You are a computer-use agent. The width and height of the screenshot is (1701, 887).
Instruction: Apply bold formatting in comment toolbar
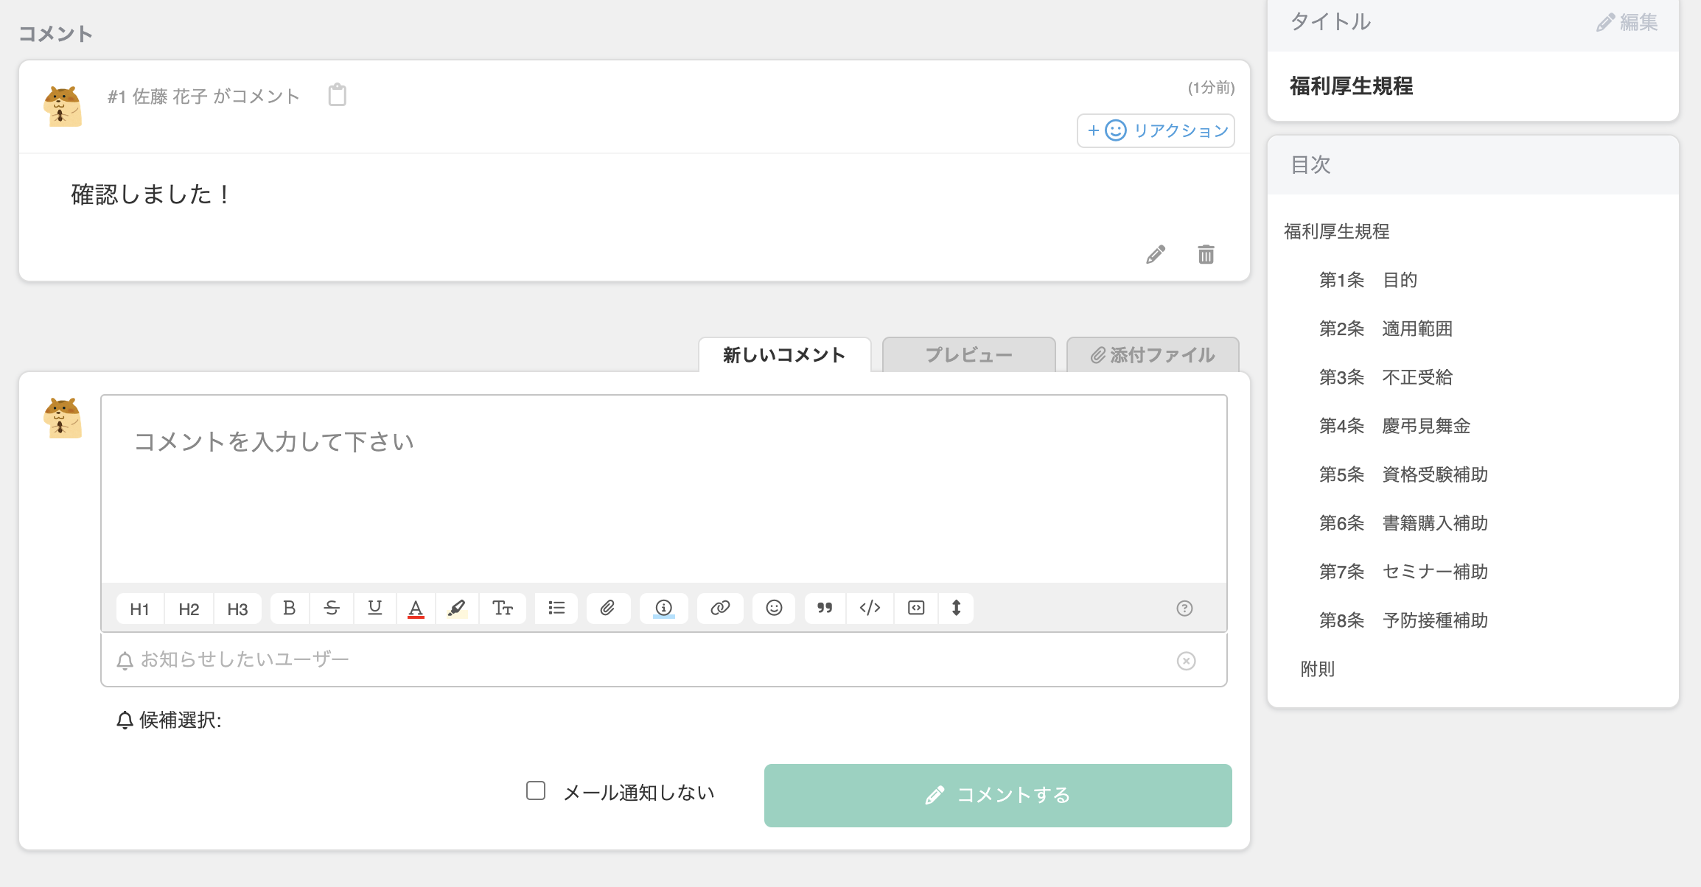pos(289,609)
